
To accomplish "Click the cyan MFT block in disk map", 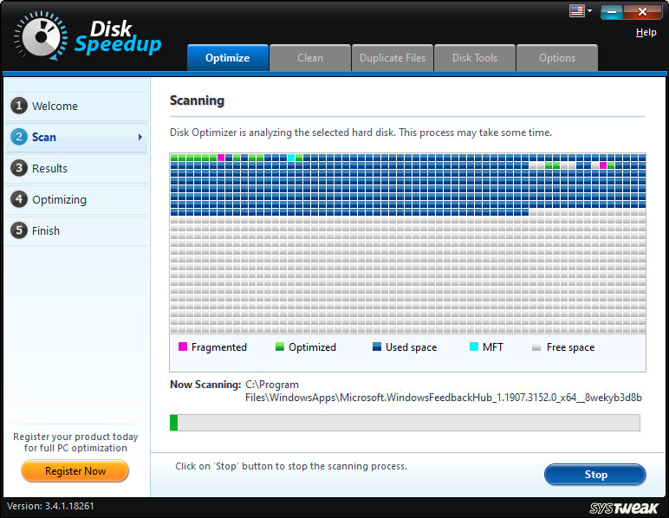I will [291, 158].
